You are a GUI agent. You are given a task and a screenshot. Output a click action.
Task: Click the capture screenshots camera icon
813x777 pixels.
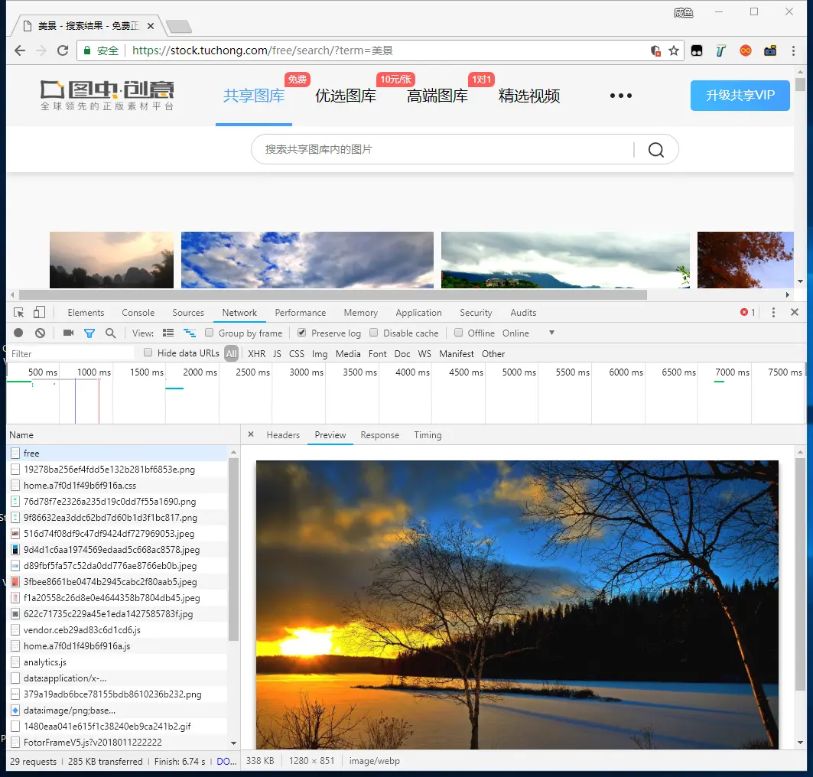click(68, 333)
